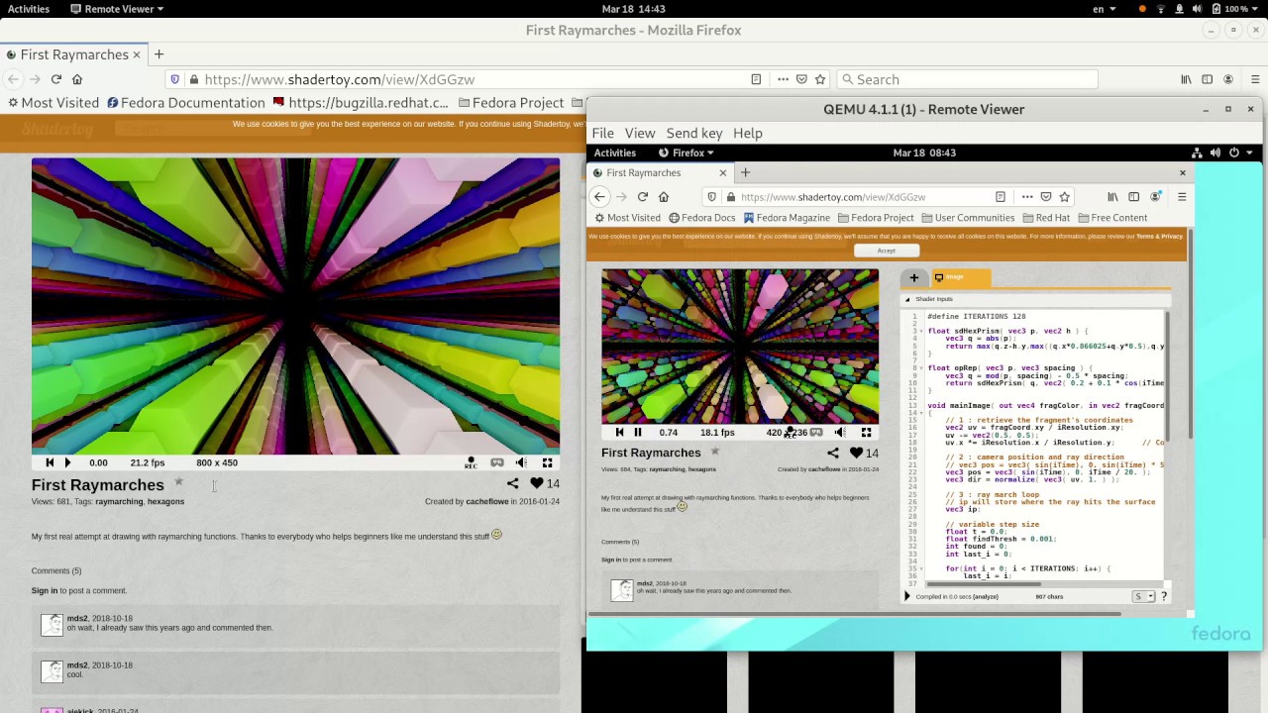Open guest Activities overview in Remote Viewer
The height and width of the screenshot is (713, 1268).
pyautogui.click(x=615, y=153)
